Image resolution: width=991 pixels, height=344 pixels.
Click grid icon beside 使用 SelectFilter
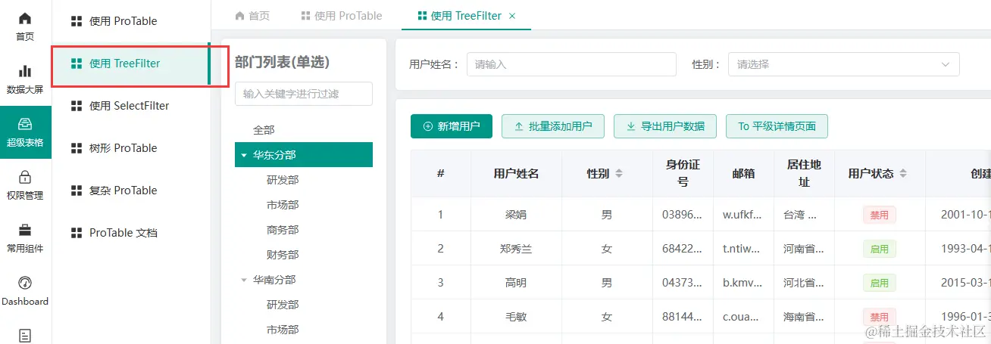click(76, 106)
